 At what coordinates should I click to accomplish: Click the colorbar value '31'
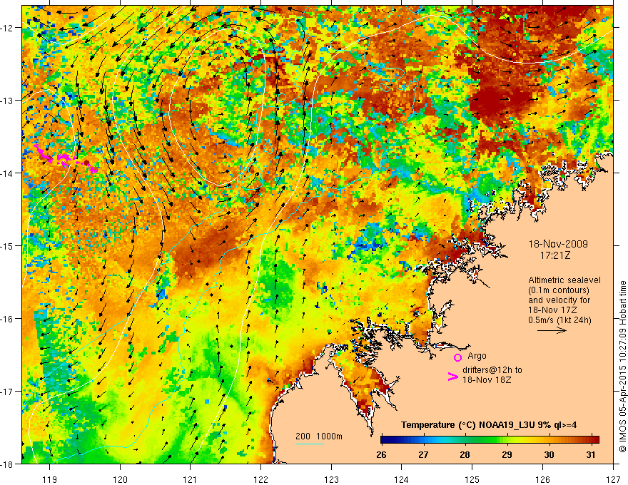(590, 455)
